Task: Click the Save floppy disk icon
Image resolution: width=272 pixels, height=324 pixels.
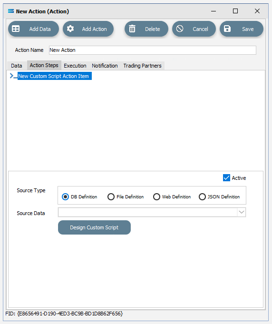Action: [x=227, y=29]
